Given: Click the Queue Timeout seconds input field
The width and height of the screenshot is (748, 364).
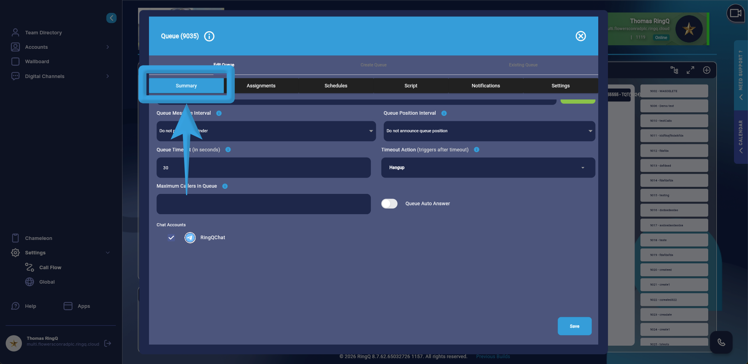Looking at the screenshot, I should (263, 168).
